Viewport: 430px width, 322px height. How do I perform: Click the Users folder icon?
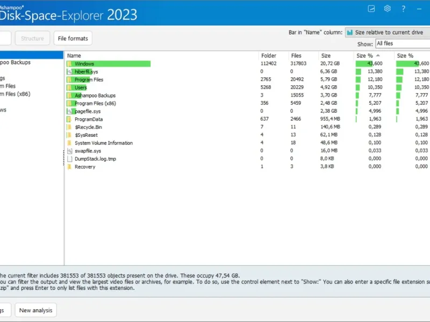click(69, 87)
